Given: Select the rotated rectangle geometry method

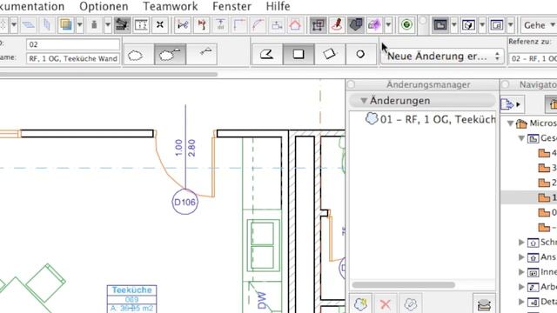Looking at the screenshot, I should (330, 54).
